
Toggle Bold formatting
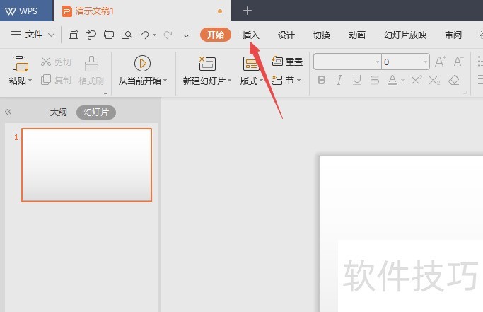(x=322, y=81)
